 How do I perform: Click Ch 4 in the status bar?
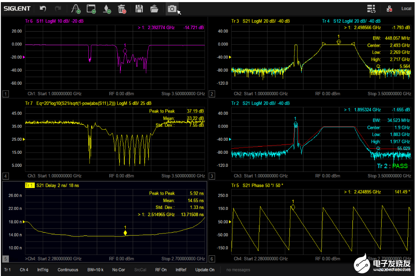tap(24, 270)
